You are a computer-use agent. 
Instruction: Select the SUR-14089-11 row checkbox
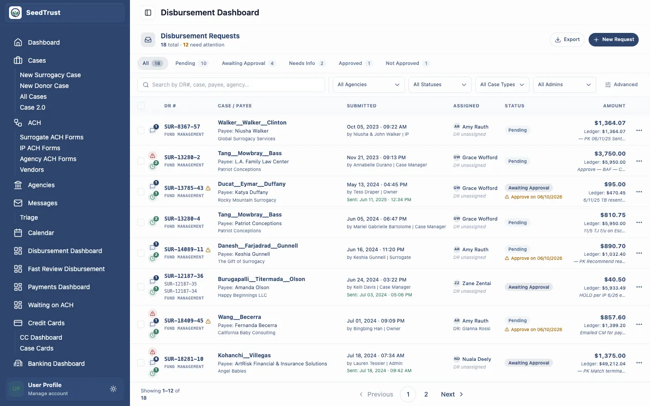[x=141, y=253]
